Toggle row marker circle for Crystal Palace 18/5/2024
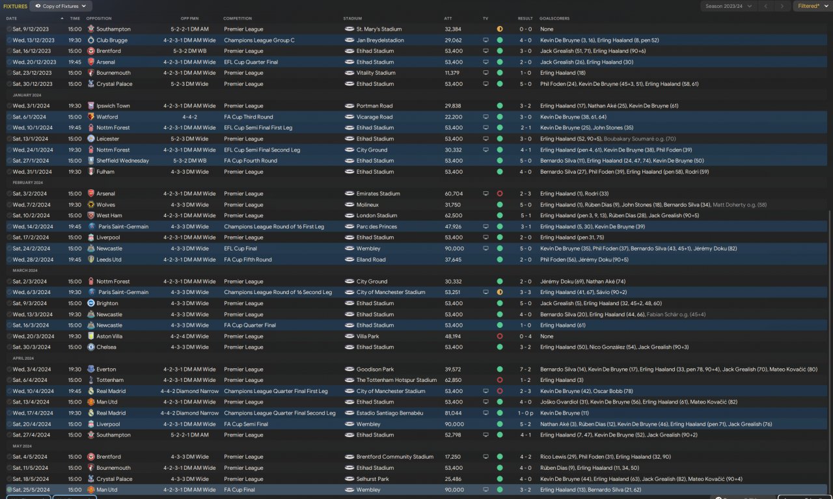Screen dimensions: 833x499 click(x=9, y=479)
